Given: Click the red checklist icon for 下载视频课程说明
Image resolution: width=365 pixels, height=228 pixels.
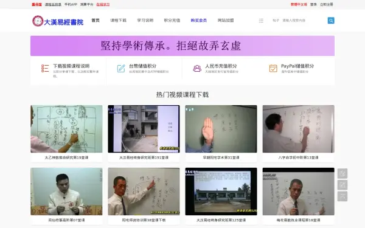Looking at the screenshot, I should (45, 68).
